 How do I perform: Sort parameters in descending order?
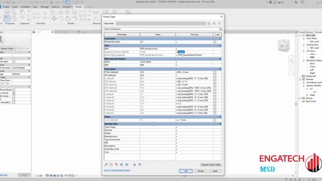pyautogui.click(x=140, y=164)
